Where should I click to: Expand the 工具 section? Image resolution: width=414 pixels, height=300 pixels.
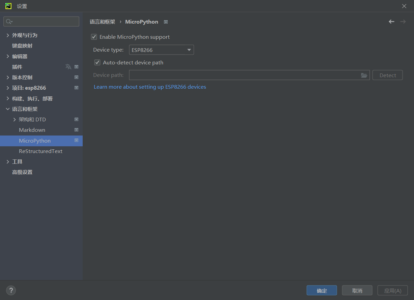coord(8,161)
